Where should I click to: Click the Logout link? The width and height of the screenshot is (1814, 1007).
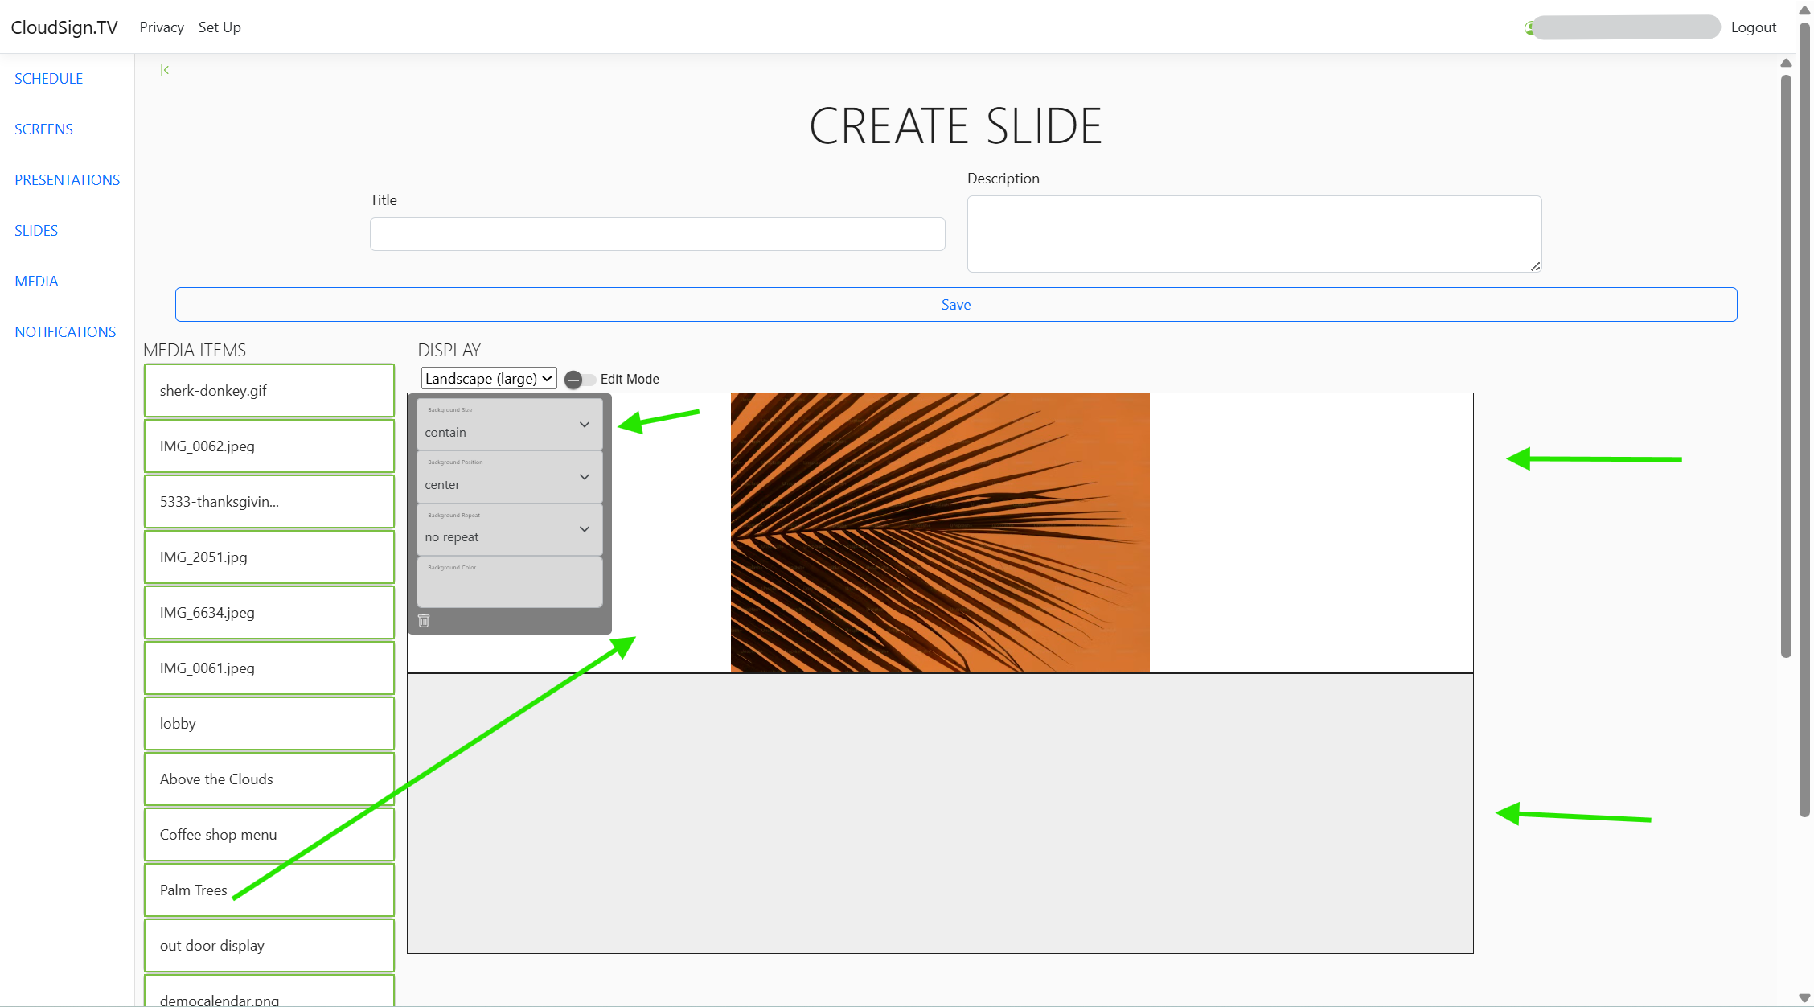point(1753,27)
